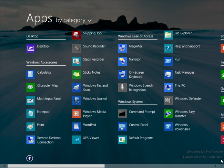The image size is (224, 168).
Task: Click the 'Windows Defender' text label
Action: click(188, 98)
